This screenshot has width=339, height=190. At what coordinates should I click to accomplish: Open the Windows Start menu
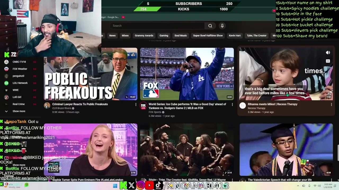pyautogui.click(x=115, y=186)
